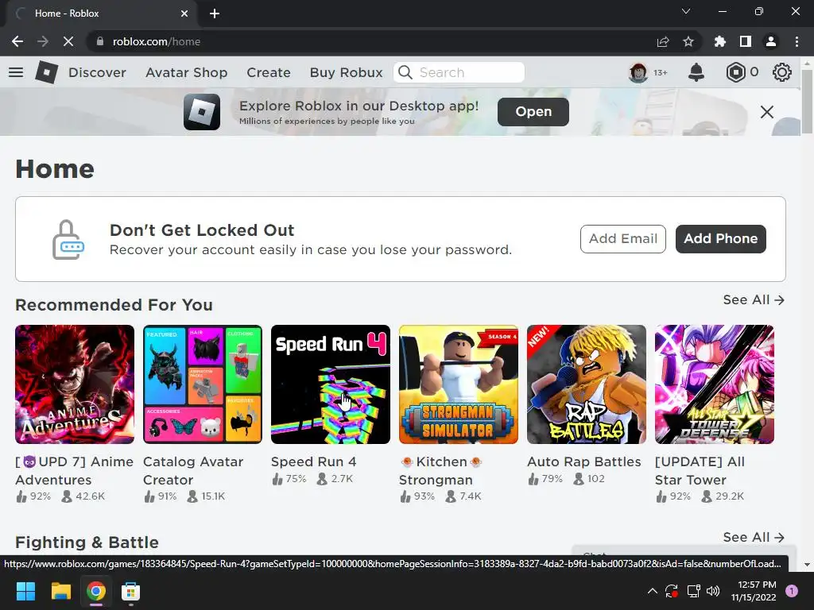Click the Roblox logo in navbar
The height and width of the screenshot is (610, 814).
coord(46,72)
